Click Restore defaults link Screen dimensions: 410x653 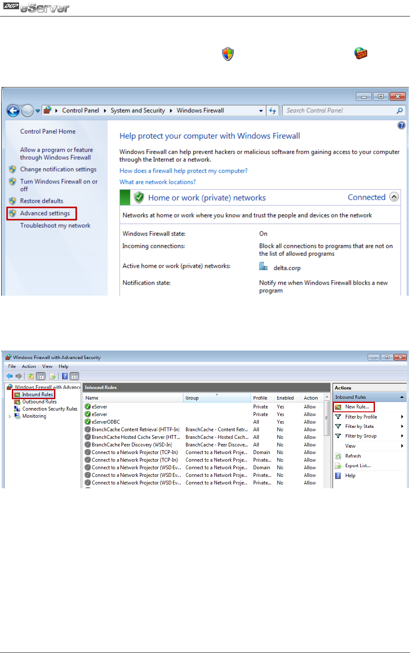[x=41, y=201]
